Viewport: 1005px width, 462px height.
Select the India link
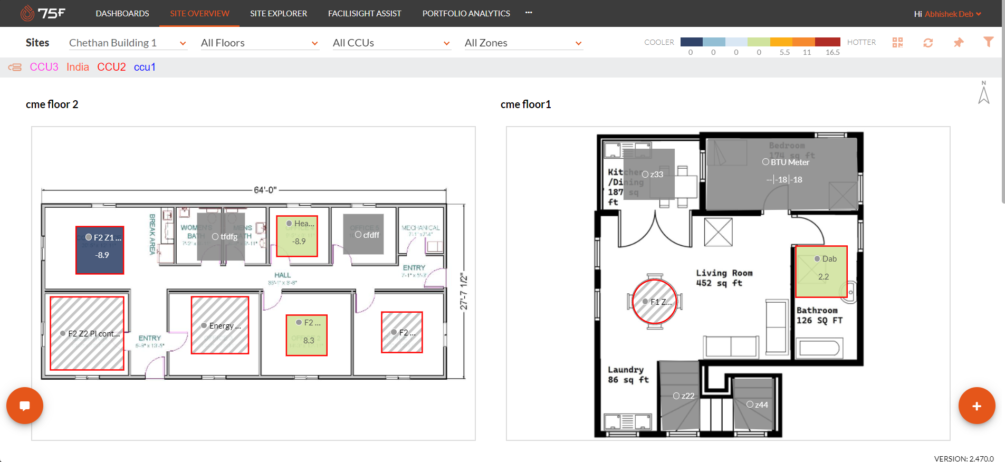(x=78, y=67)
